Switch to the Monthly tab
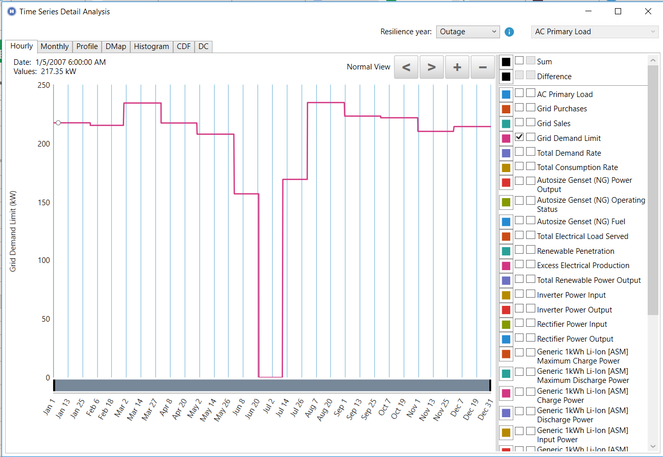Screen dimensions: 663x457 click(55, 46)
